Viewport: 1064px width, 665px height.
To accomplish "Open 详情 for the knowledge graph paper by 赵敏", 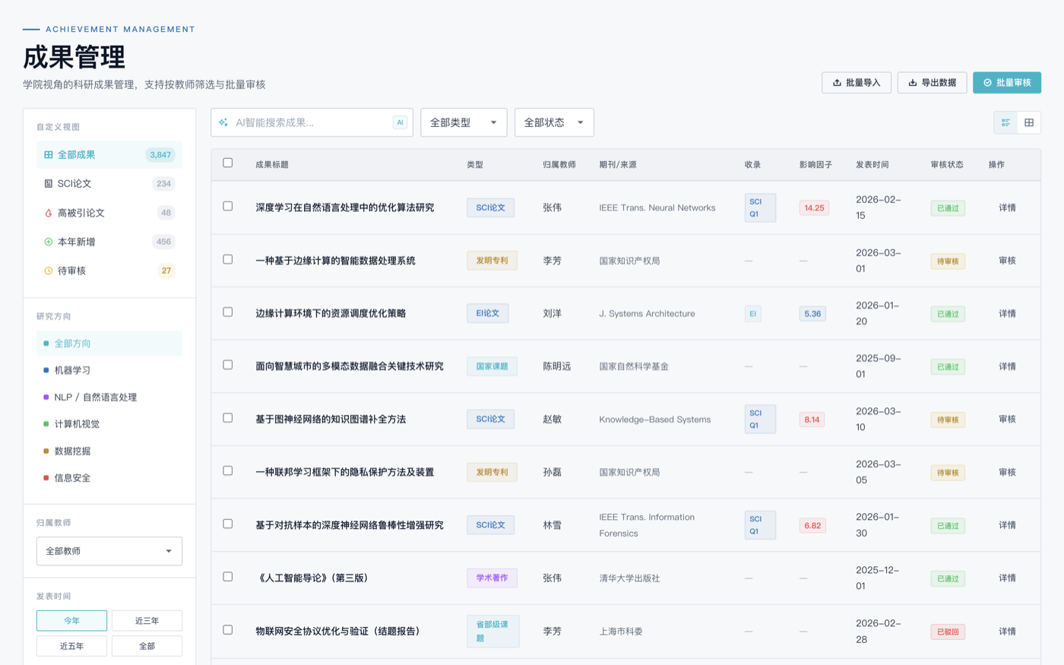I will pos(1007,419).
